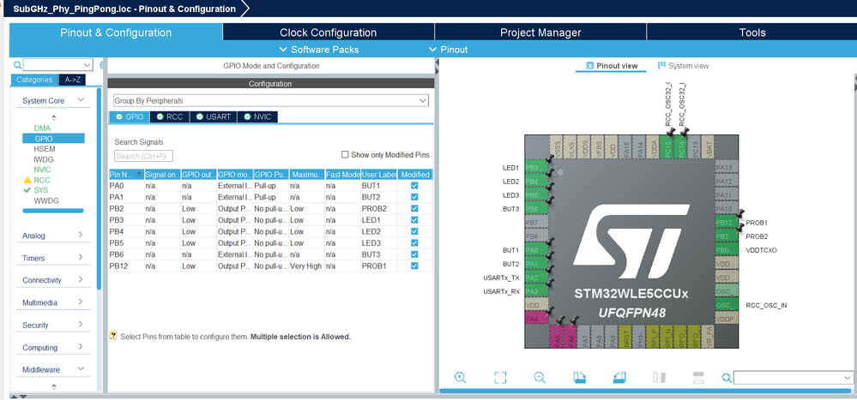This screenshot has height=400, width=857.
Task: Expand the Security category
Action: coord(81,325)
